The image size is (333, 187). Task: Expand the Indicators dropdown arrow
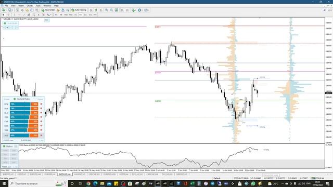click(x=135, y=10)
